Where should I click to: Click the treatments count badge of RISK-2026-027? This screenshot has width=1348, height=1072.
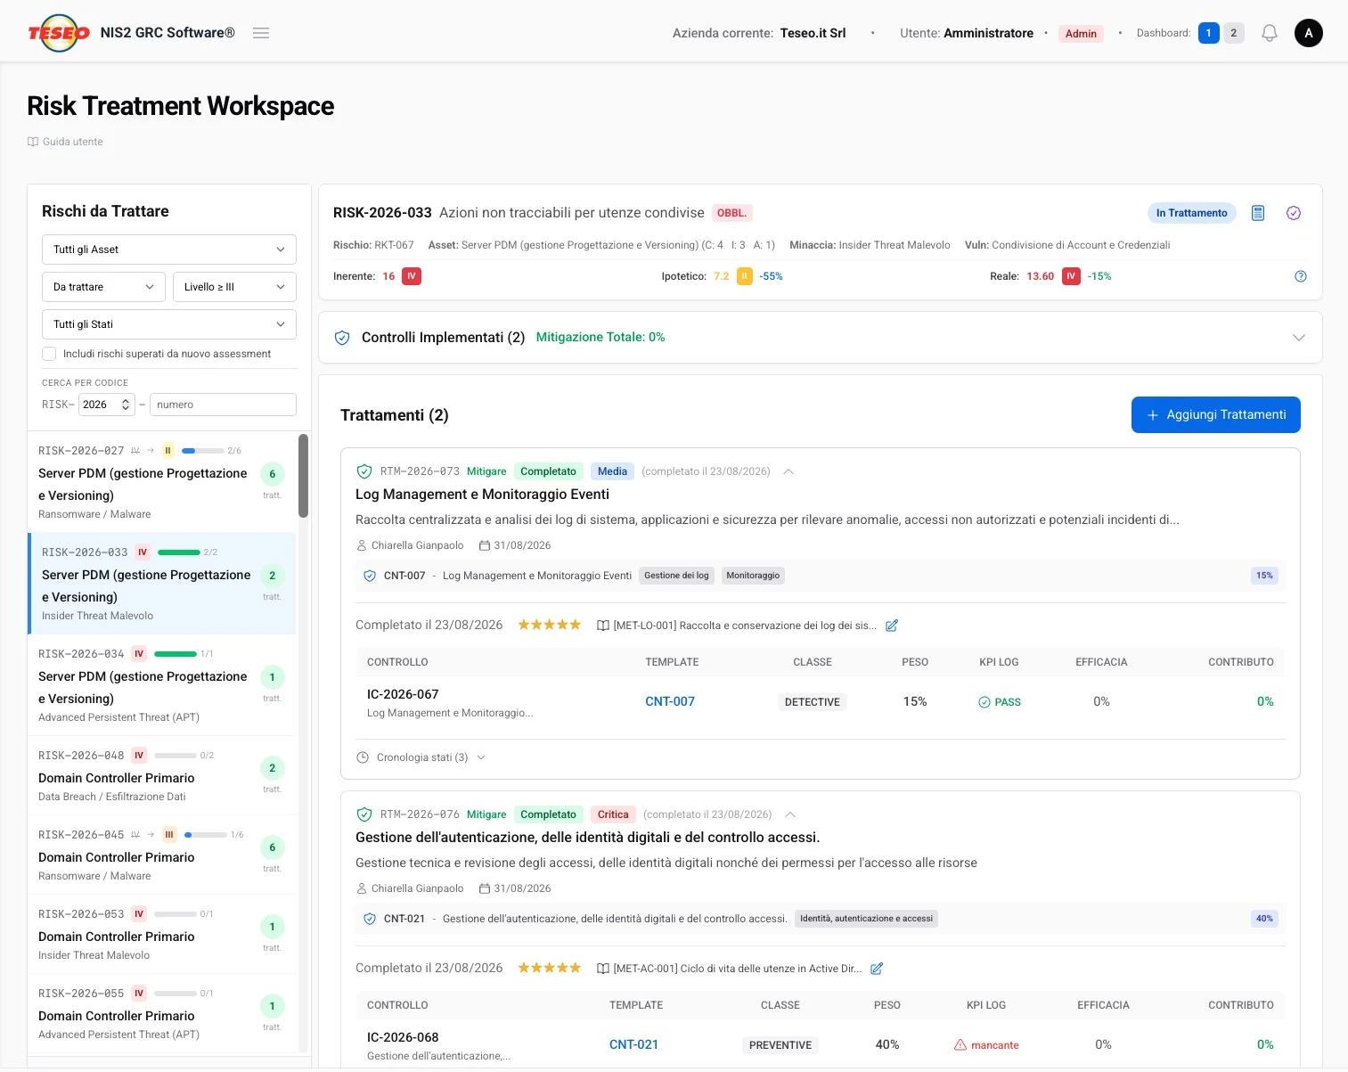click(272, 474)
